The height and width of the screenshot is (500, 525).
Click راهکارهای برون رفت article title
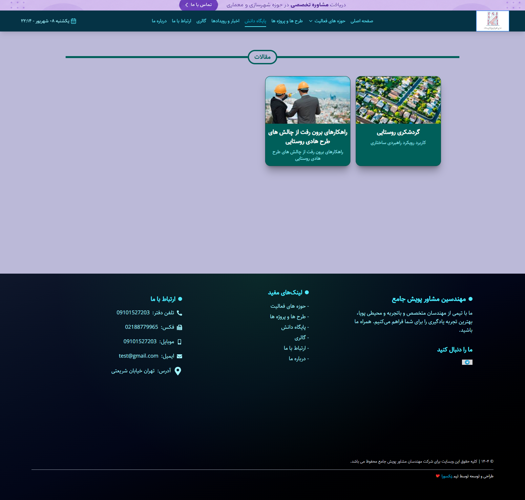pyautogui.click(x=308, y=137)
